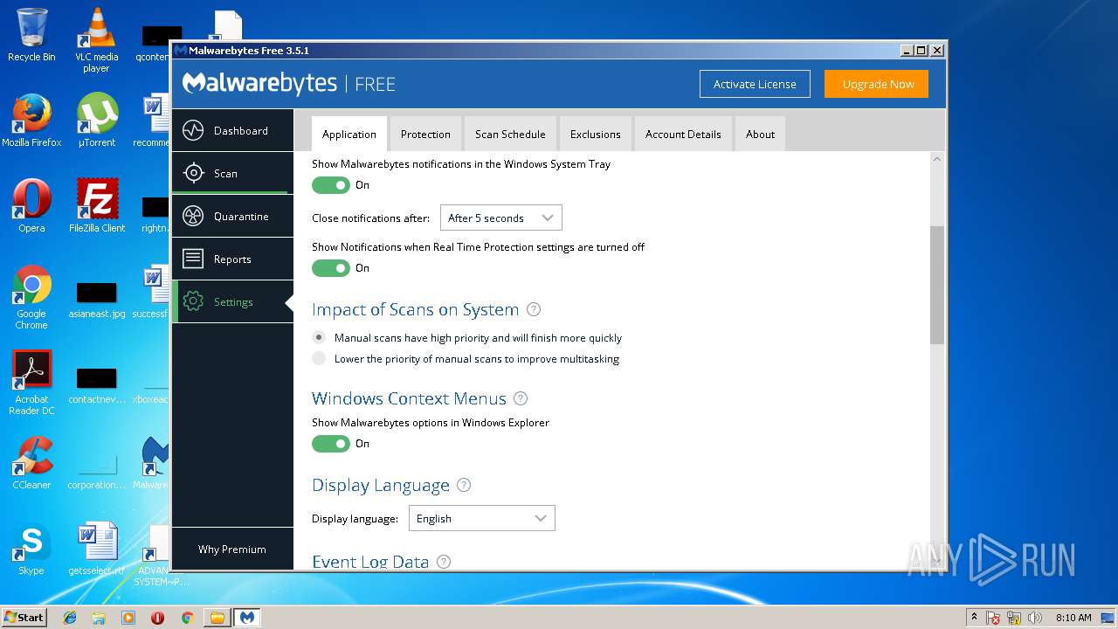Switch to Scan Schedule tab
This screenshot has height=629, width=1118.
tap(510, 134)
